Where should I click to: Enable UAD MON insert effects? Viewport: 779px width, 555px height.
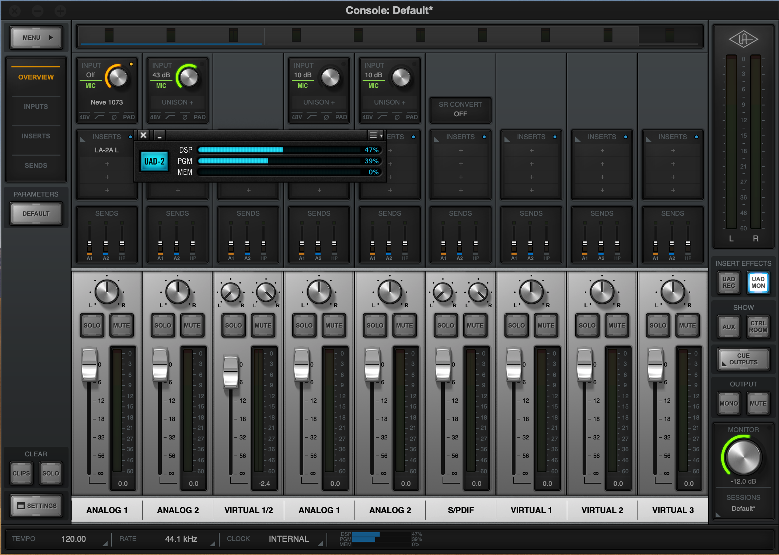[x=758, y=283]
